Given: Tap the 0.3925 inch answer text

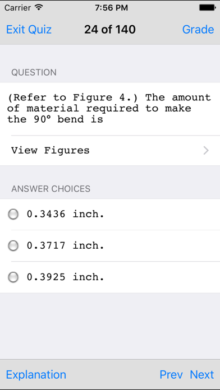Looking at the screenshot, I should pyautogui.click(x=65, y=277).
